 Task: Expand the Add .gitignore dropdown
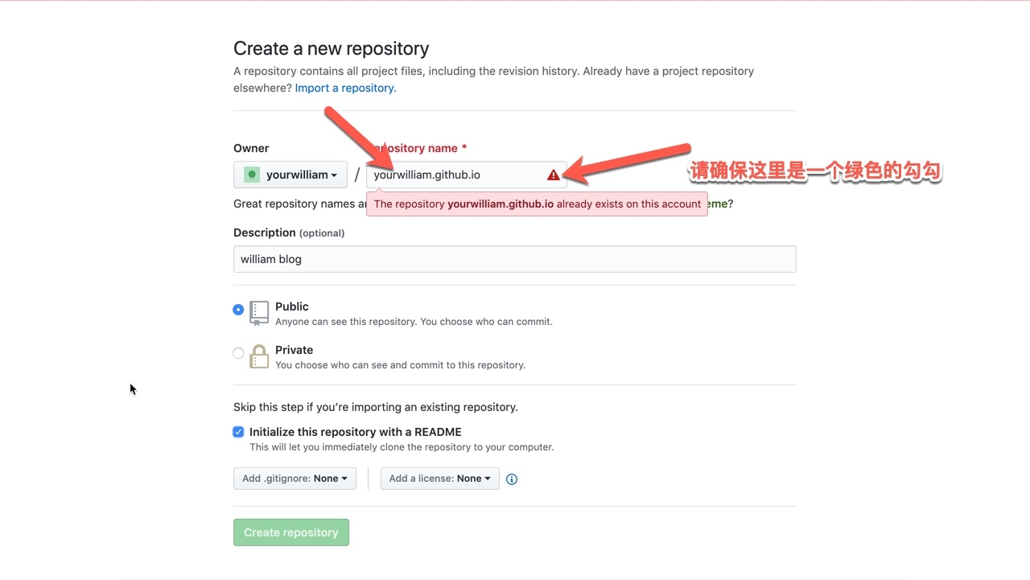[x=295, y=479]
